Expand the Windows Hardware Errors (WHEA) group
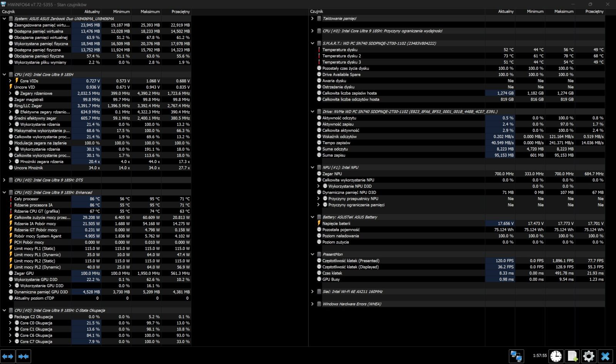 312,304
